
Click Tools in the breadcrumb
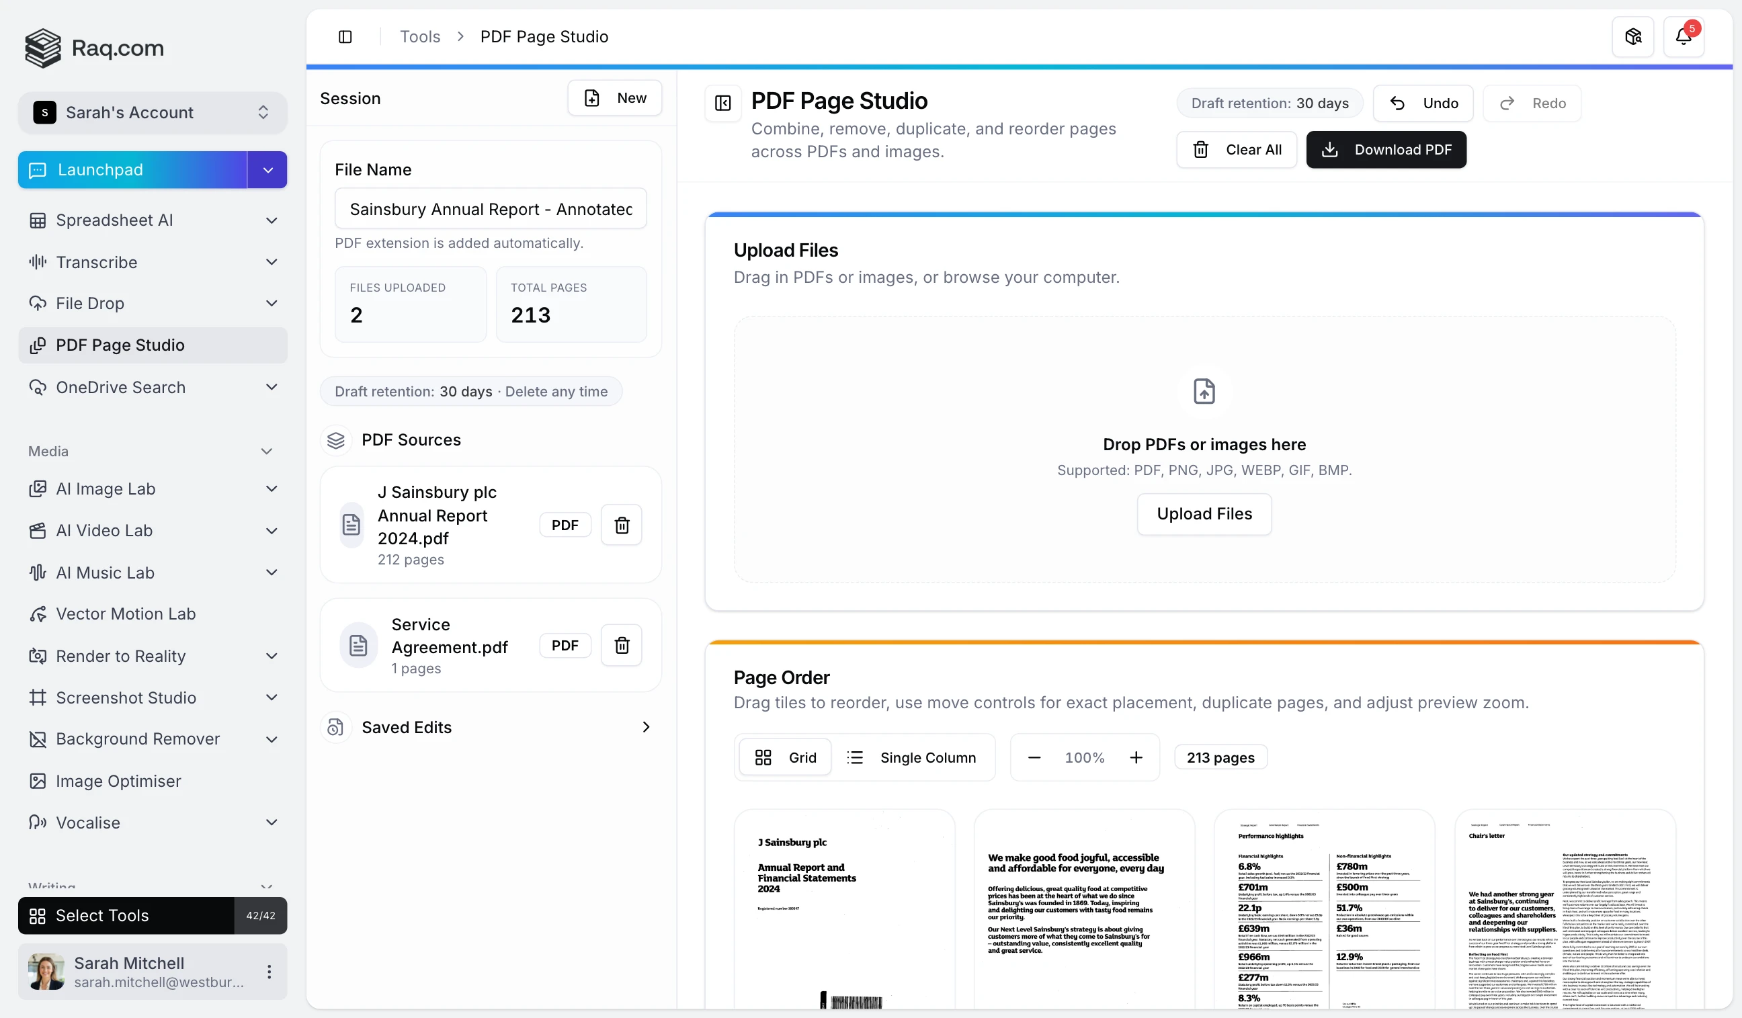click(x=419, y=37)
